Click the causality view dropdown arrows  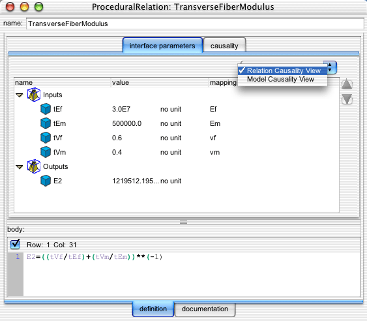330,67
